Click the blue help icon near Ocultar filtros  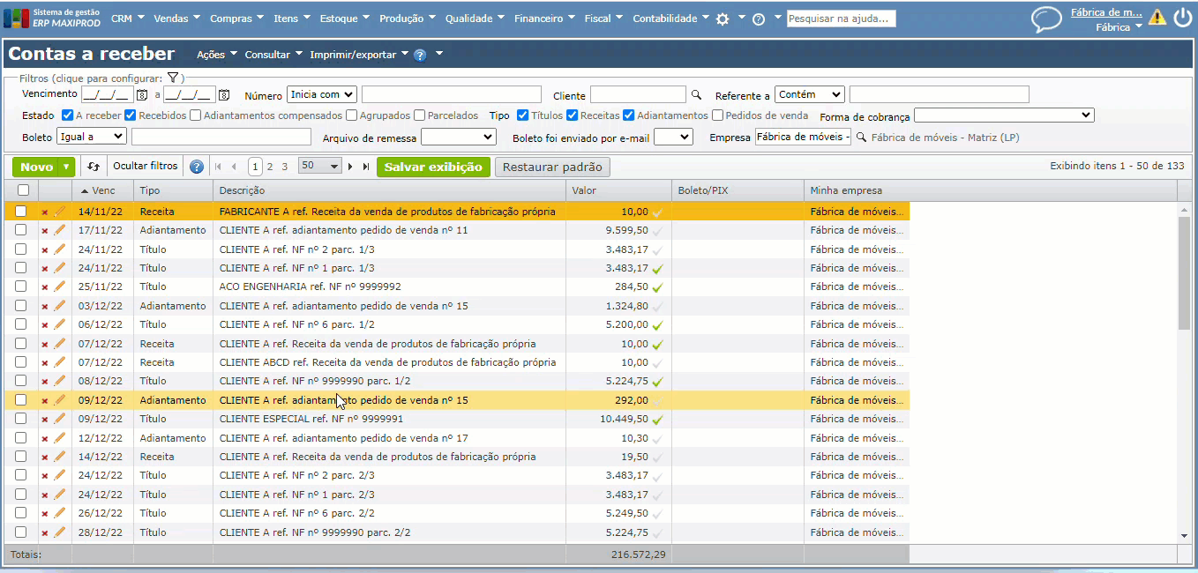197,167
